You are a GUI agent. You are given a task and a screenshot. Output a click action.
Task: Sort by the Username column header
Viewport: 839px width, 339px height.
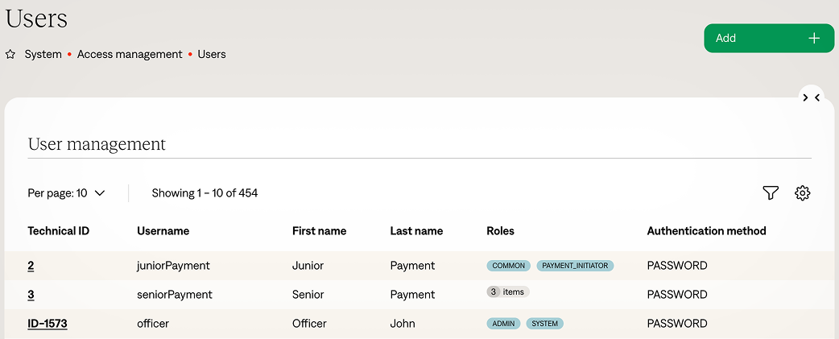click(163, 231)
